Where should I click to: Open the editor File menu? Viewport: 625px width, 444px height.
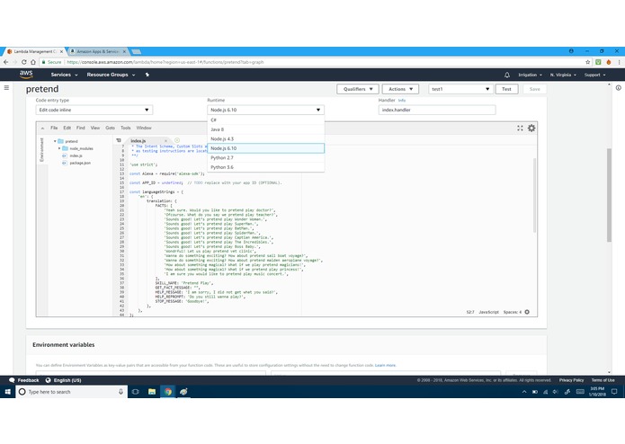pyautogui.click(x=54, y=128)
